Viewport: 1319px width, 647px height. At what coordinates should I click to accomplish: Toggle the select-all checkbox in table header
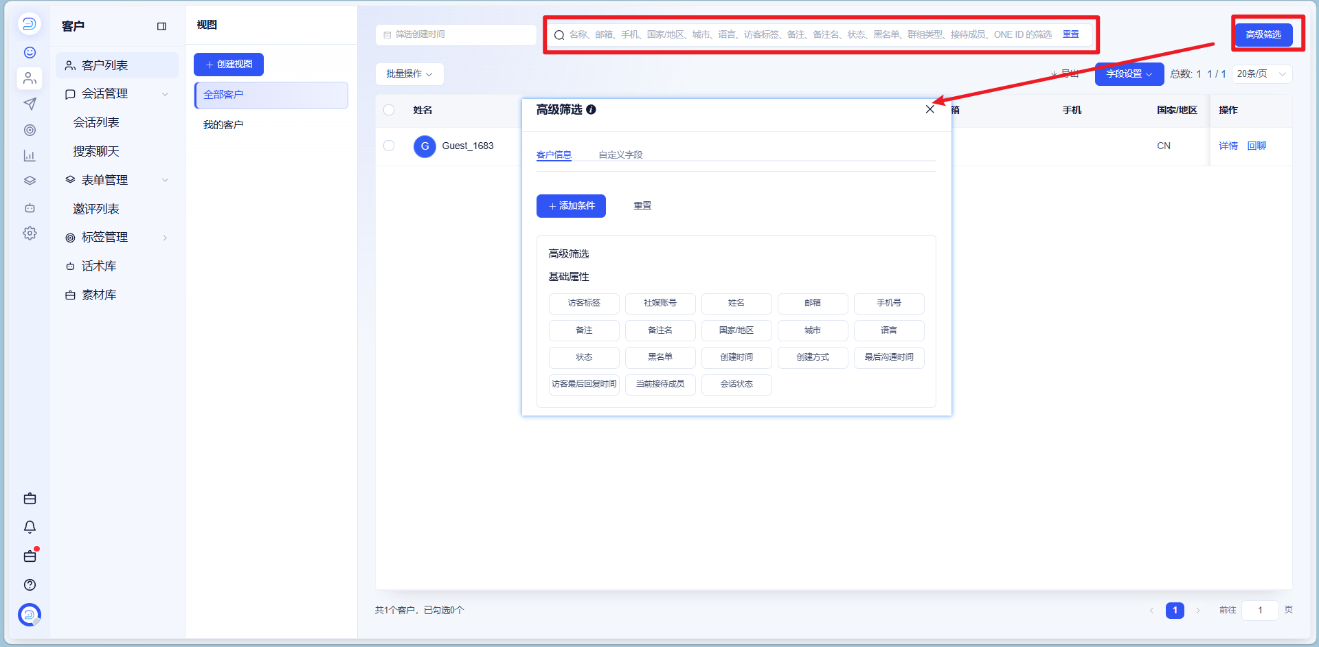(x=389, y=110)
